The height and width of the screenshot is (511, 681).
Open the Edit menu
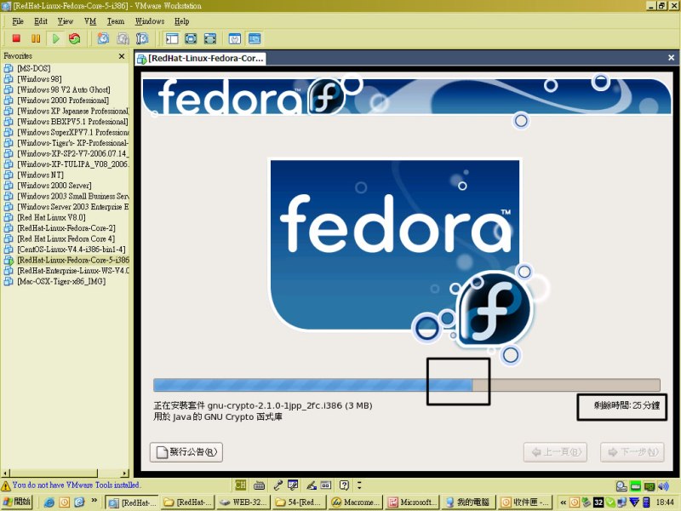41,21
